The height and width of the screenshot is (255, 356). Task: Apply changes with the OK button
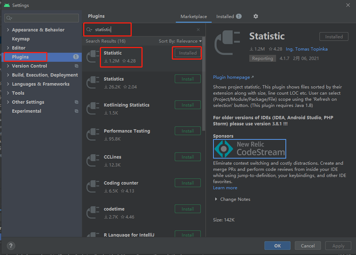(x=277, y=246)
